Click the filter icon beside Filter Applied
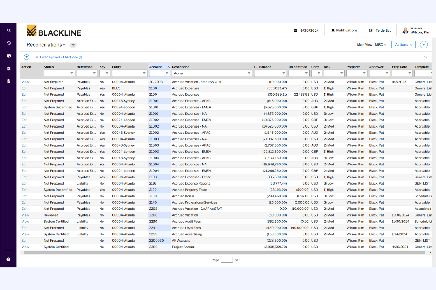436x290 pixels. 27,57
